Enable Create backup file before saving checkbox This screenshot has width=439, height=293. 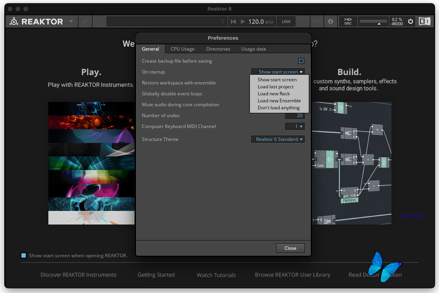tap(301, 61)
